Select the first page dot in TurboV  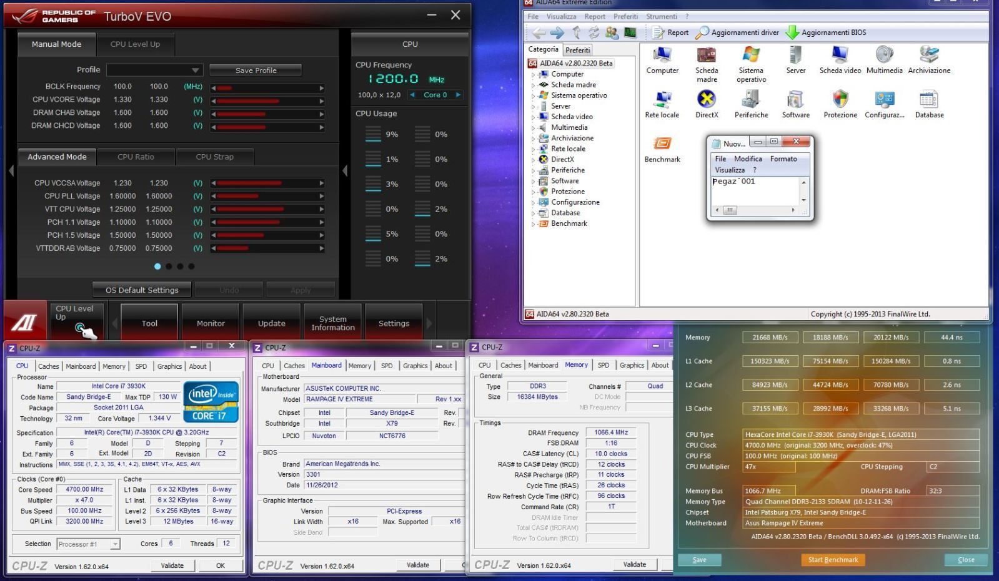coord(157,266)
